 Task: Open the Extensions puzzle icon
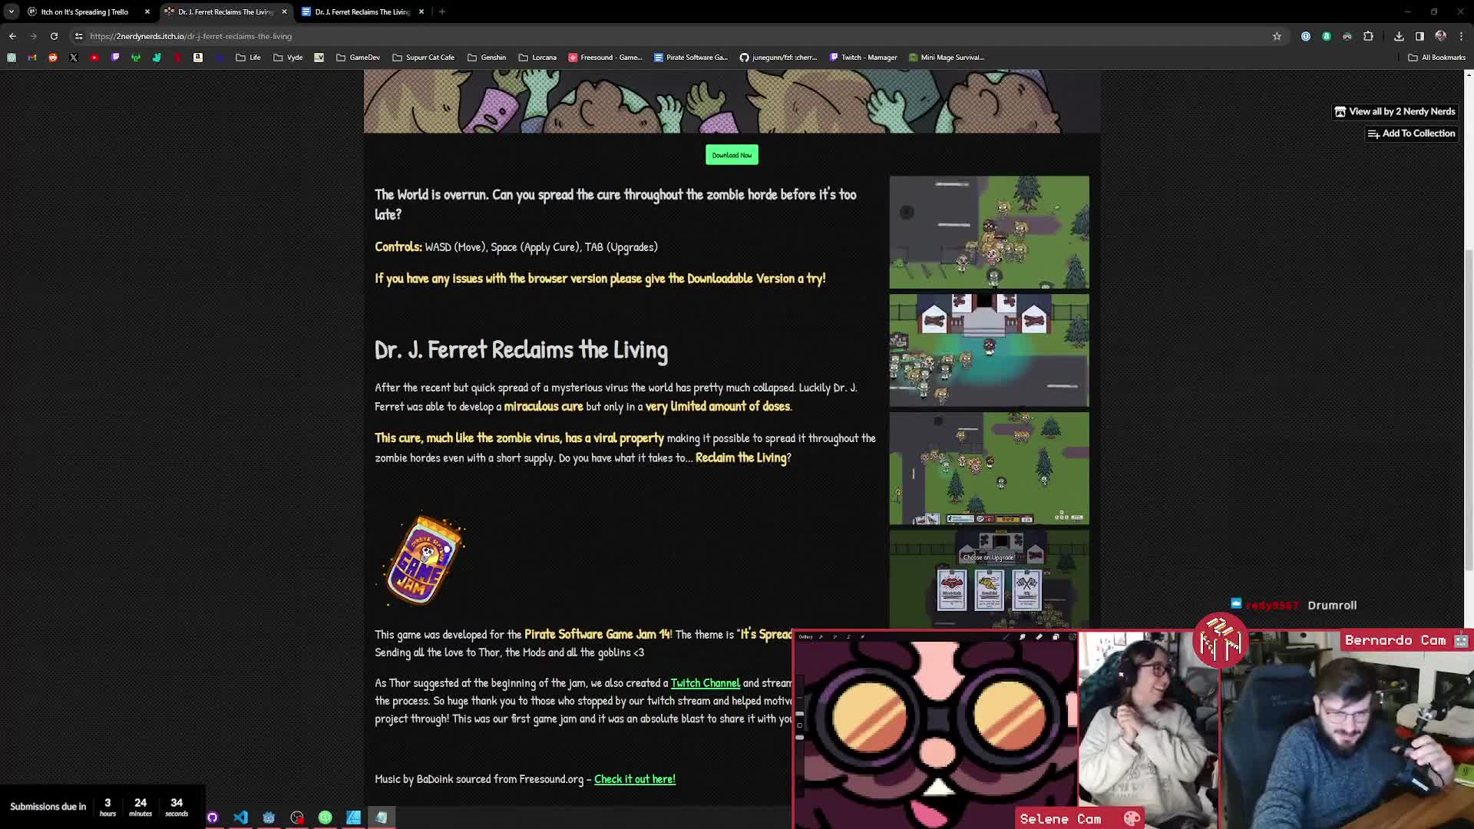tap(1368, 36)
